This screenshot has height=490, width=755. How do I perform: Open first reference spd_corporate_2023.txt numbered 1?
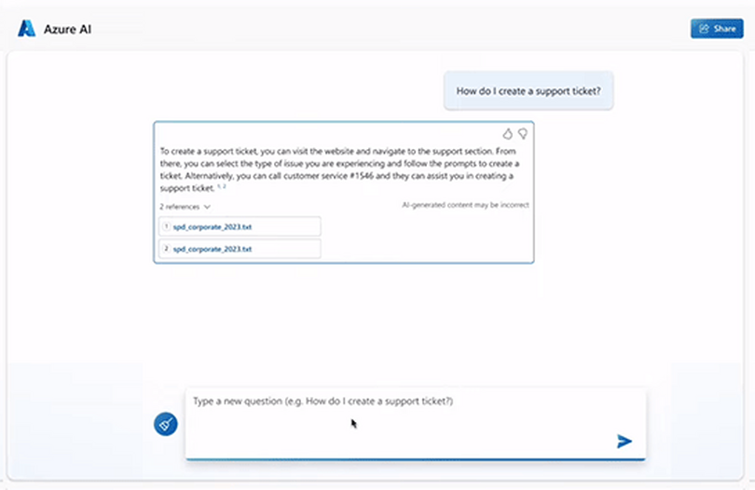(x=240, y=226)
